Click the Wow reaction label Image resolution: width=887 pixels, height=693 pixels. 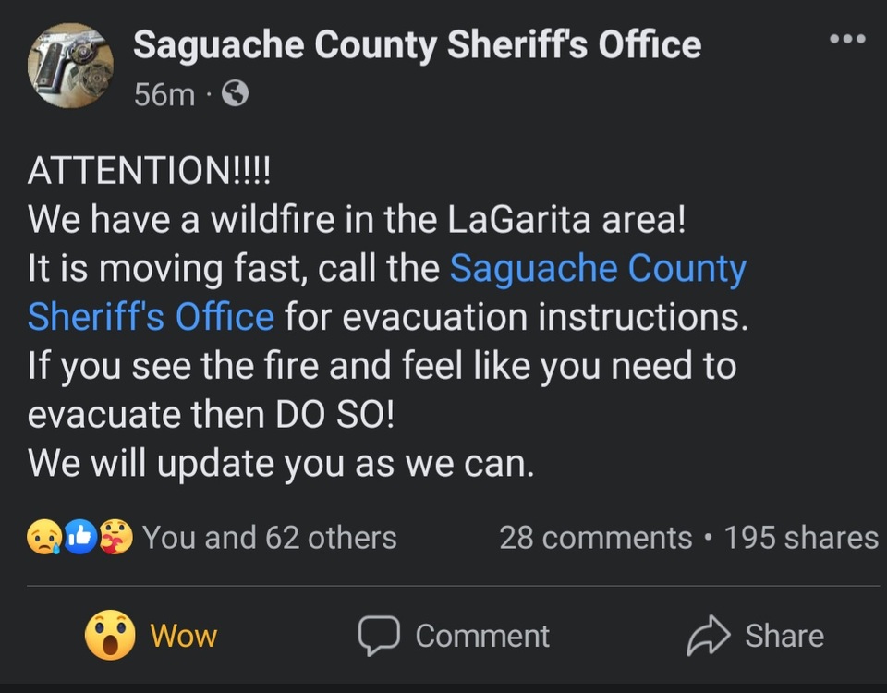pyautogui.click(x=183, y=637)
